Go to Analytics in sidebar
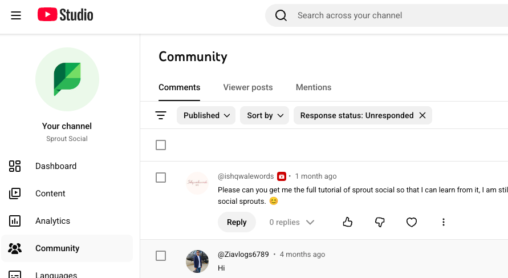The image size is (508, 278). (67, 221)
